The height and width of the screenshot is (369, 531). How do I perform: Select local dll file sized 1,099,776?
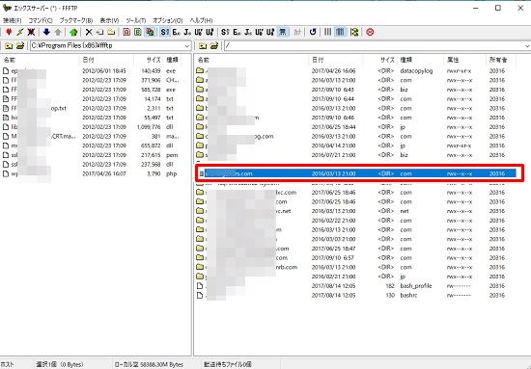pos(92,127)
